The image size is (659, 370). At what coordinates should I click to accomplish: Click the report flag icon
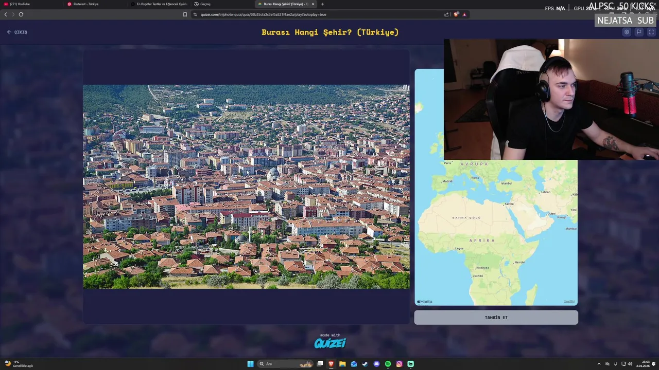639,32
